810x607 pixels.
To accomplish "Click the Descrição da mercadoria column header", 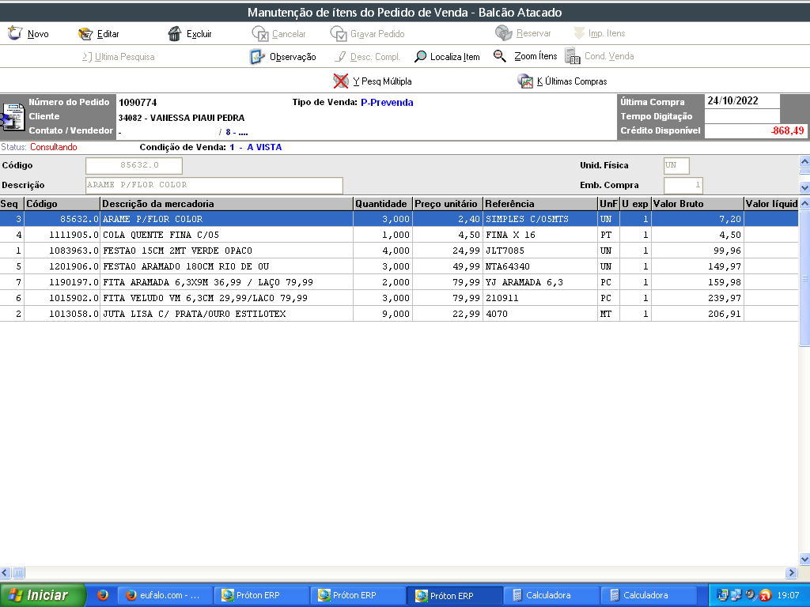I will pyautogui.click(x=225, y=204).
